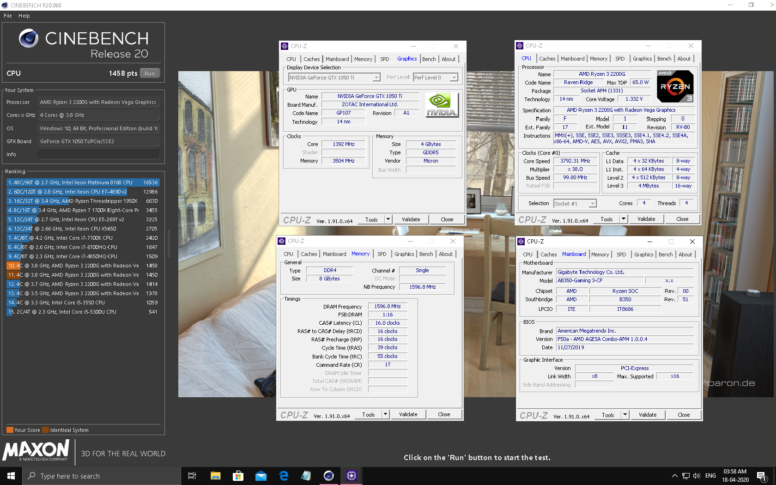
Task: Select the Core i7-7700K ranking row
Action: [x=83, y=238]
